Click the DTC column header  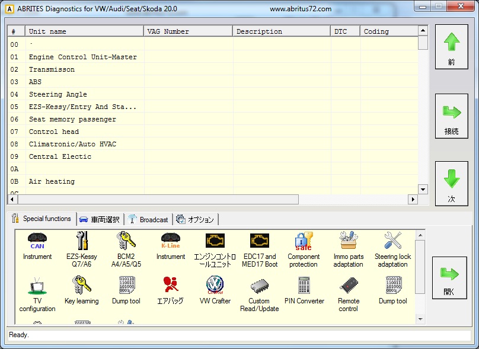345,31
